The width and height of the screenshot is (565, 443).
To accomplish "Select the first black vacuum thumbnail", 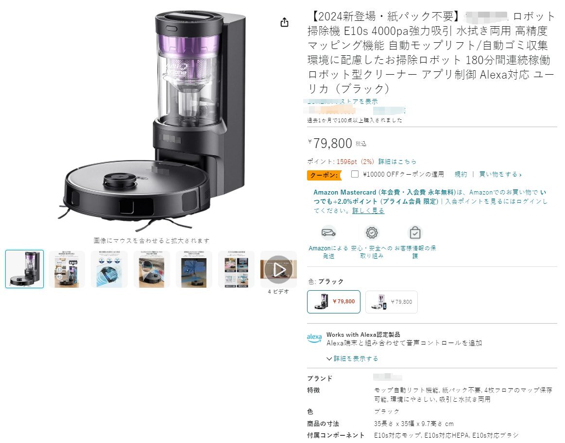I will [24, 269].
